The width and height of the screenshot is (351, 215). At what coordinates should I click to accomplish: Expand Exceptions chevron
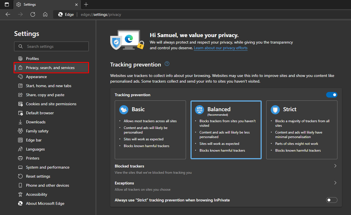pyautogui.click(x=335, y=183)
